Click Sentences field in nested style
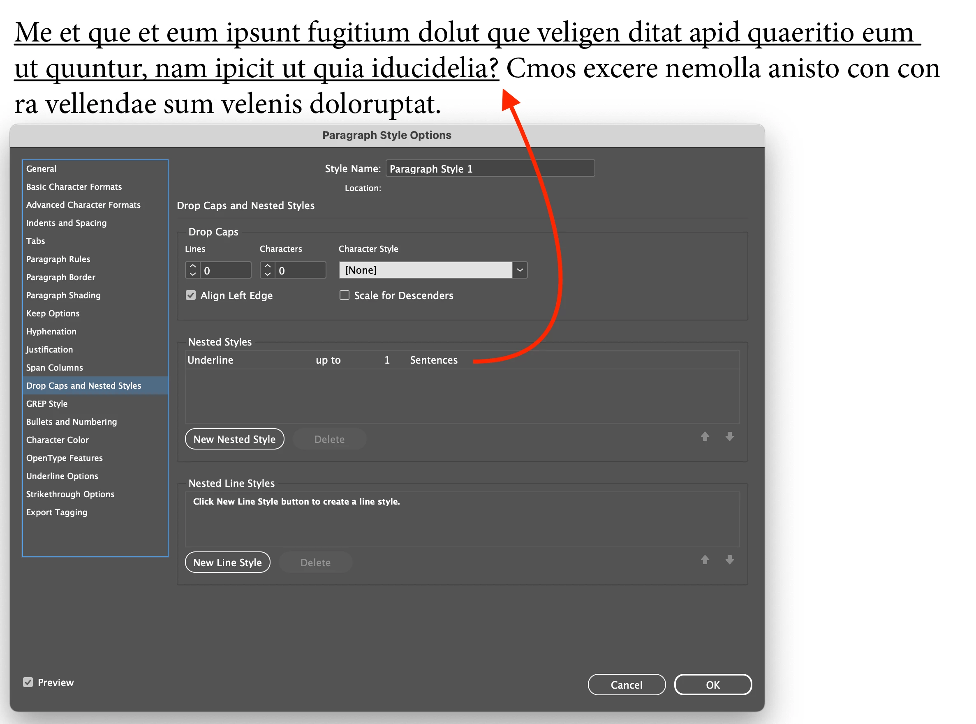 pyautogui.click(x=433, y=360)
